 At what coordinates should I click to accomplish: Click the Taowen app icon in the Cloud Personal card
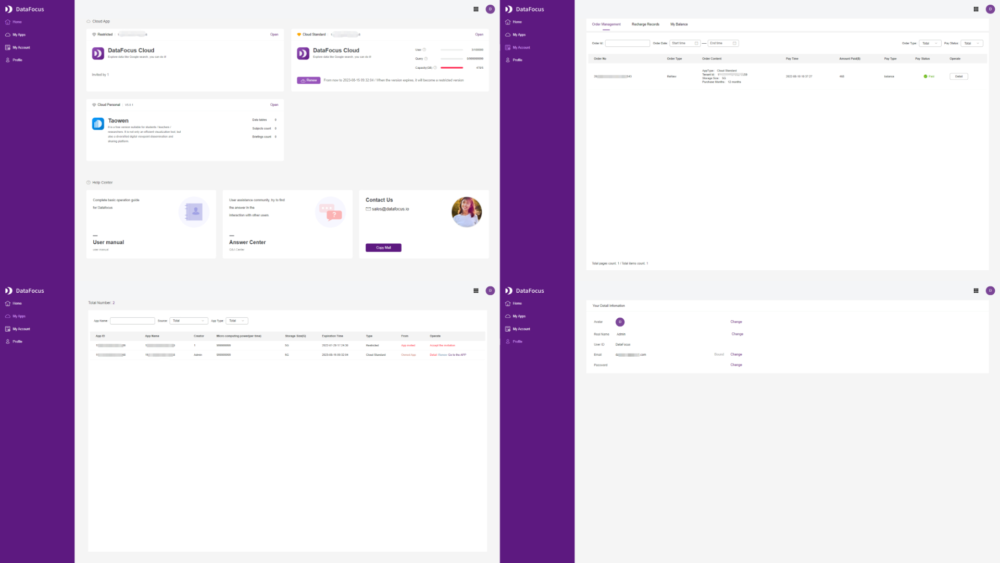point(98,123)
